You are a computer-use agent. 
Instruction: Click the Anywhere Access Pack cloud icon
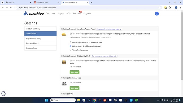[x=64, y=34]
